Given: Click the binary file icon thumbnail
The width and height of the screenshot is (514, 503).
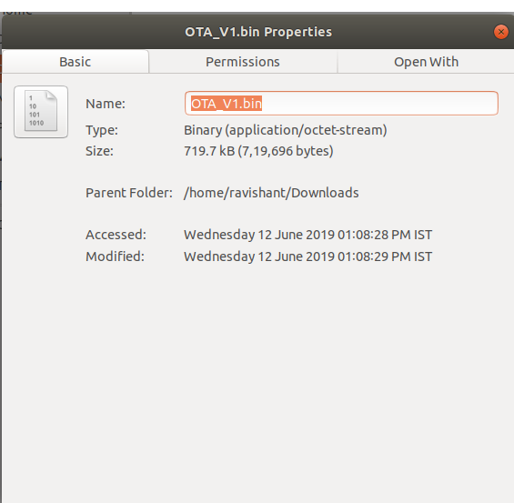Looking at the screenshot, I should point(41,112).
